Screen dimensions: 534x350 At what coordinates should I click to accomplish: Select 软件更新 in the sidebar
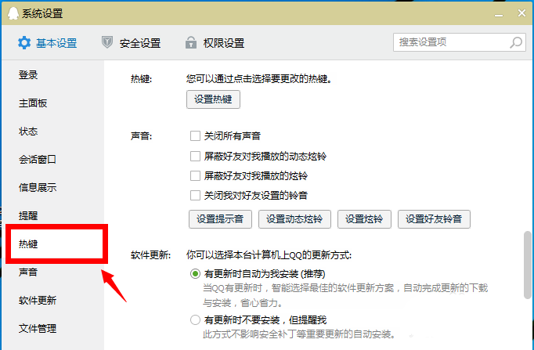click(38, 301)
